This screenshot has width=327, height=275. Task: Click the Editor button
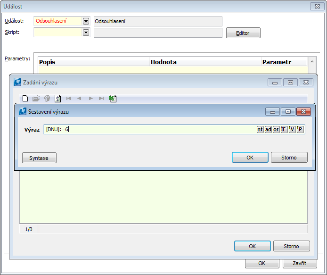243,33
